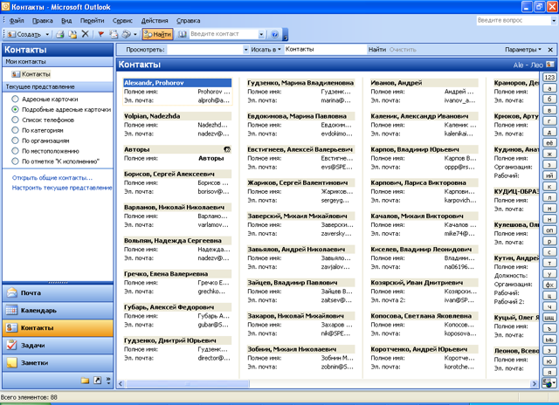Click the Shortcuts icon at pane bottom

tap(97, 381)
